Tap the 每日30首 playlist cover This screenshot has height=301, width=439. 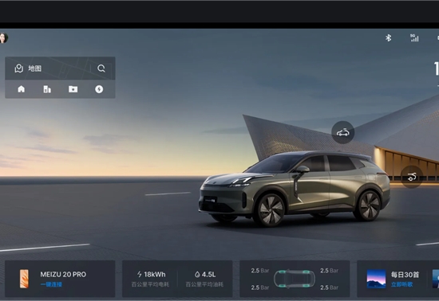(376, 279)
